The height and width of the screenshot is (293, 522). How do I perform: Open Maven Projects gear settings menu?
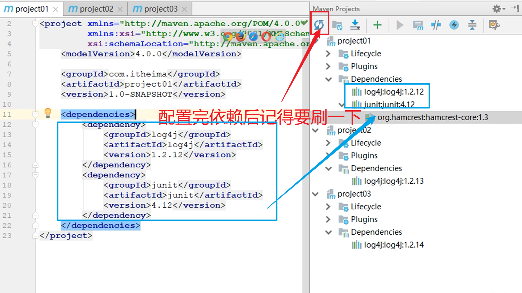[x=499, y=9]
